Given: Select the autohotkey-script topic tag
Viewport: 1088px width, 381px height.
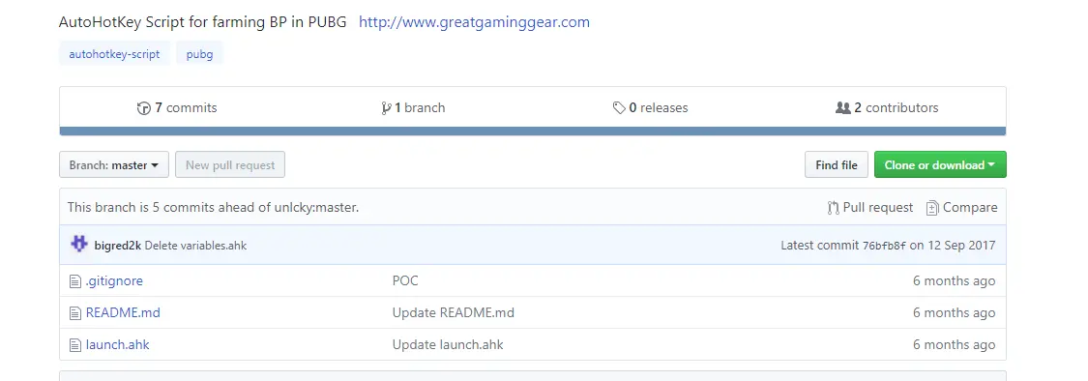Looking at the screenshot, I should (x=114, y=54).
